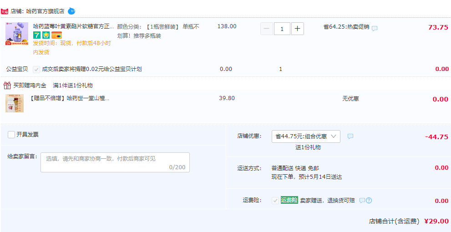Click the Tmall logo before the store name

[4, 11]
